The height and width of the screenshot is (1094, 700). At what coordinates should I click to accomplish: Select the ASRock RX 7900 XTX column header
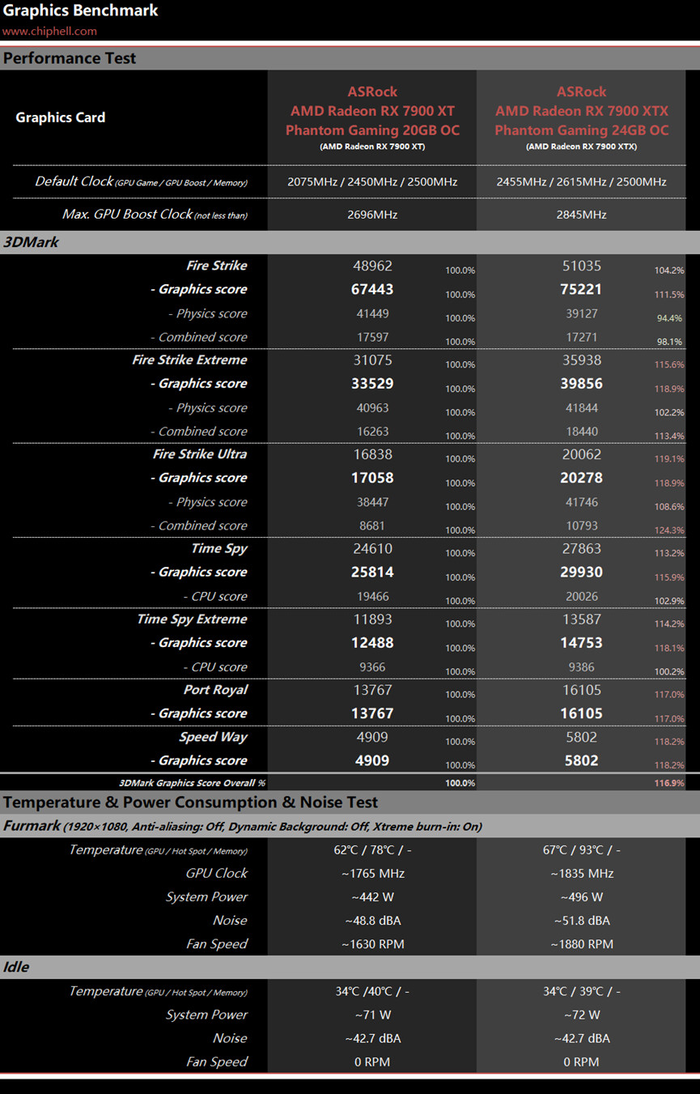582,118
